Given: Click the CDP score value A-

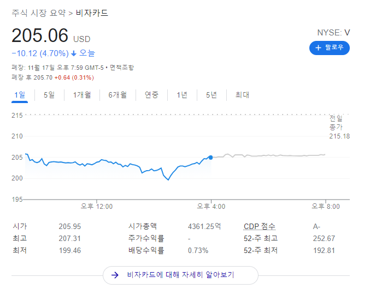Looking at the screenshot, I should (316, 226).
